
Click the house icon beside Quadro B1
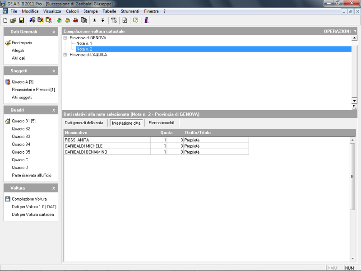[8, 121]
